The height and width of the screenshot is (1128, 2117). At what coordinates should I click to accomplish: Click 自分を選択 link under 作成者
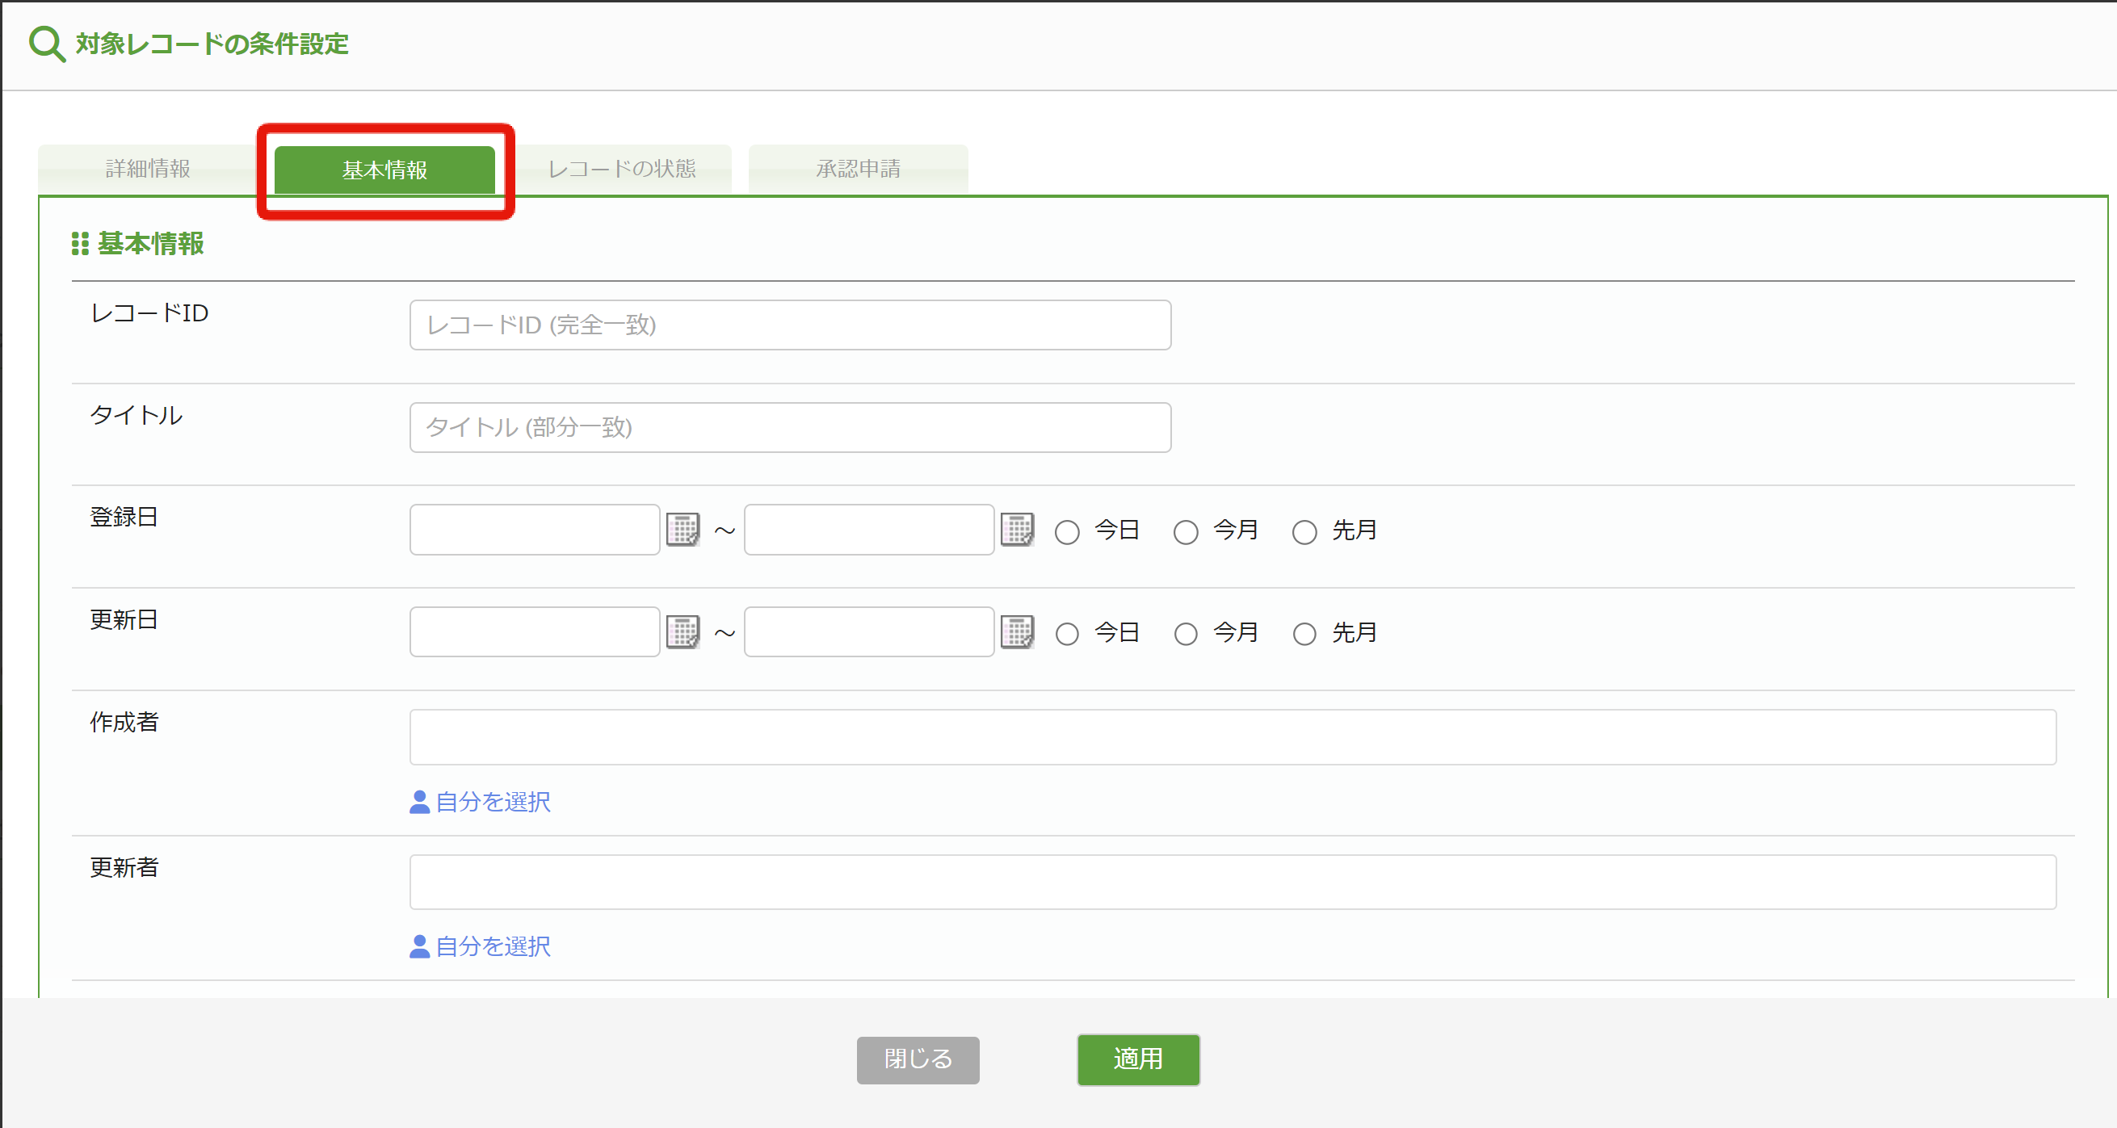tap(492, 802)
